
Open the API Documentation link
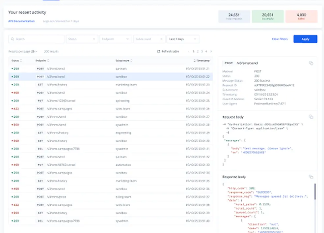[21, 21]
